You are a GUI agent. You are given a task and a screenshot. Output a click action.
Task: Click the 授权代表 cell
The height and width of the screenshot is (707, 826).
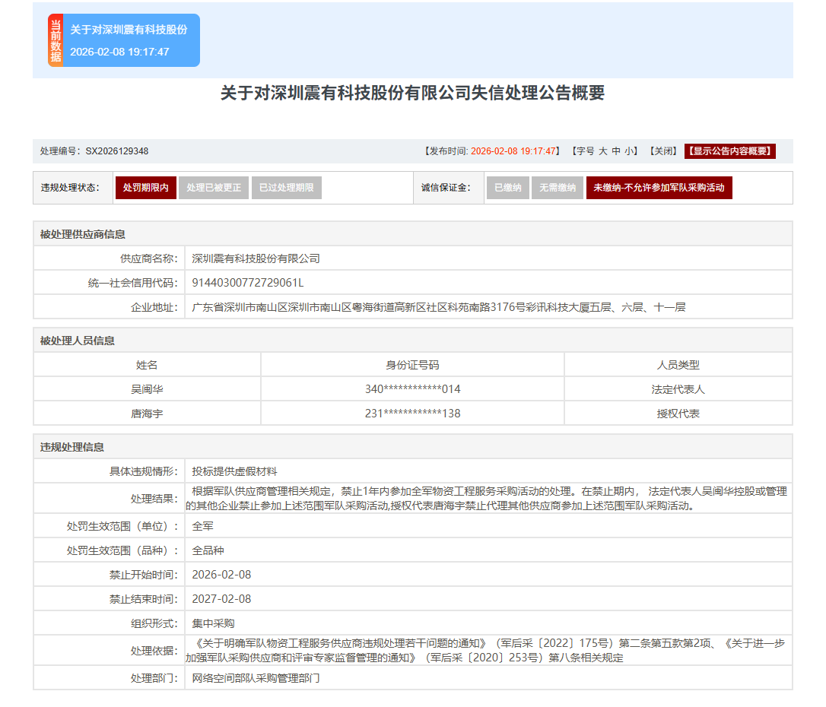[678, 414]
